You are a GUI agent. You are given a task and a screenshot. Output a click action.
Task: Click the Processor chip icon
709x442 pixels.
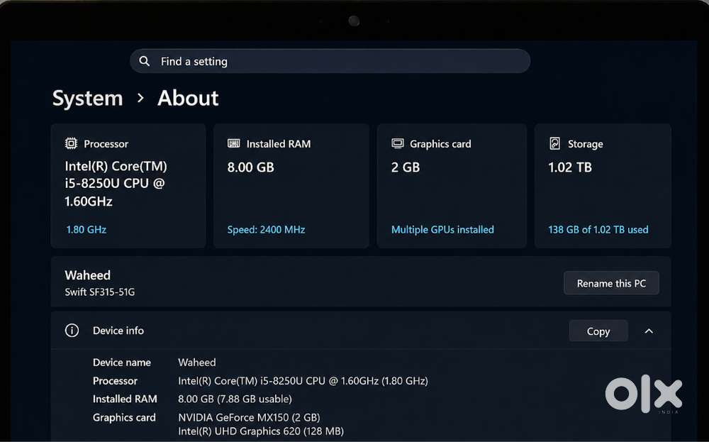[71, 143]
